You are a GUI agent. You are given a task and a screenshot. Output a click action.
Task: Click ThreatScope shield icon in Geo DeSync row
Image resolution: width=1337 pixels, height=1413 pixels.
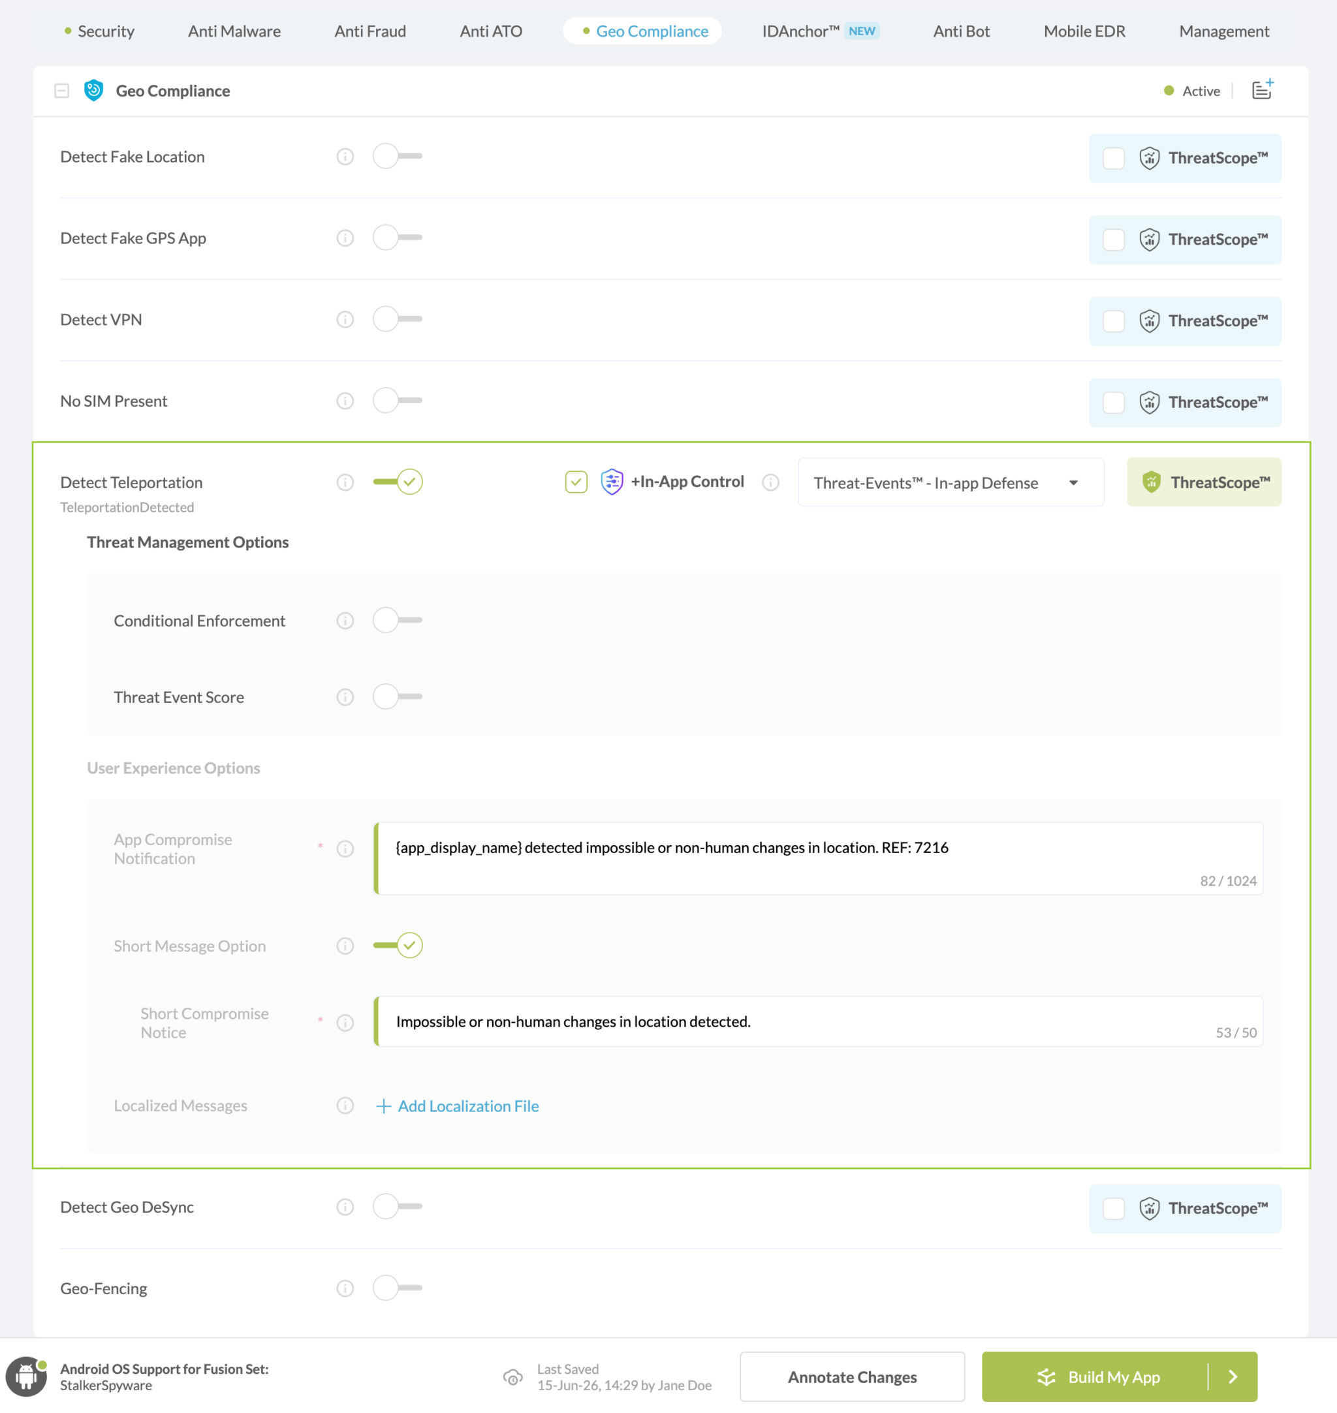1149,1208
